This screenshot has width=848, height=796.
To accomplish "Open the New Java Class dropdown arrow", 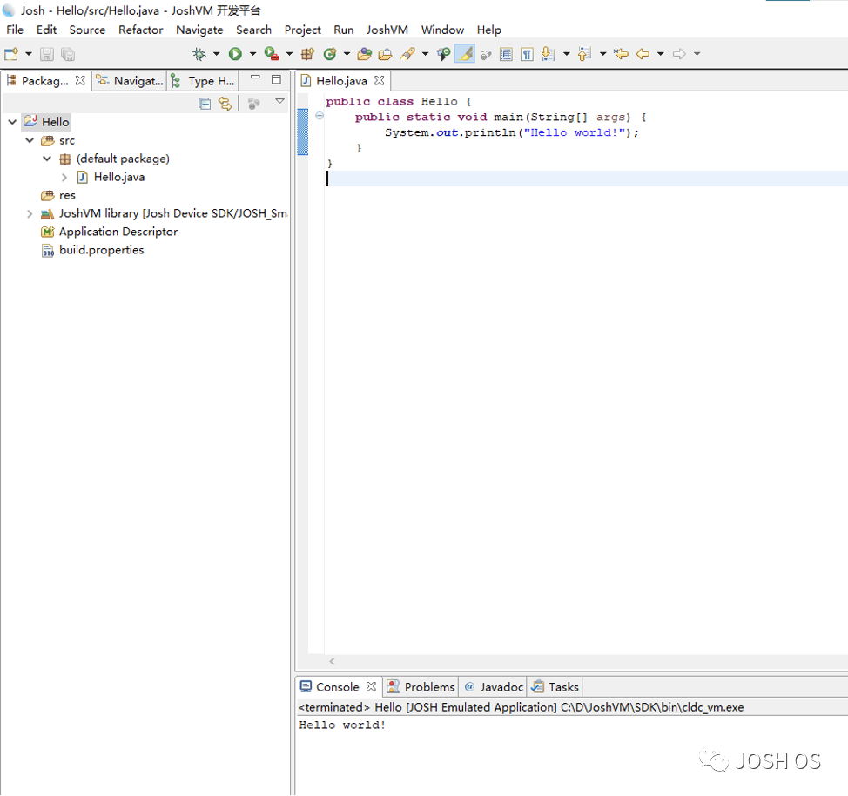I will pos(347,54).
